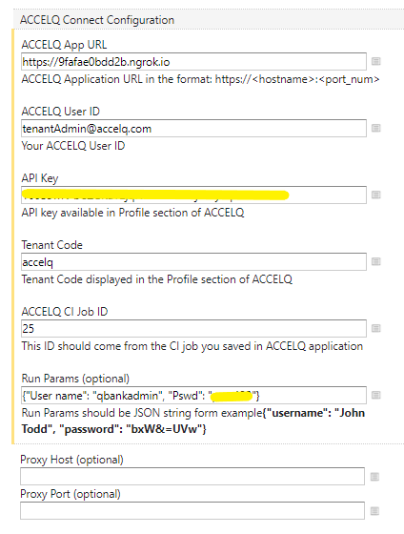The height and width of the screenshot is (534, 404).
Task: Click the Run Params (optional) label
Action: [75, 379]
